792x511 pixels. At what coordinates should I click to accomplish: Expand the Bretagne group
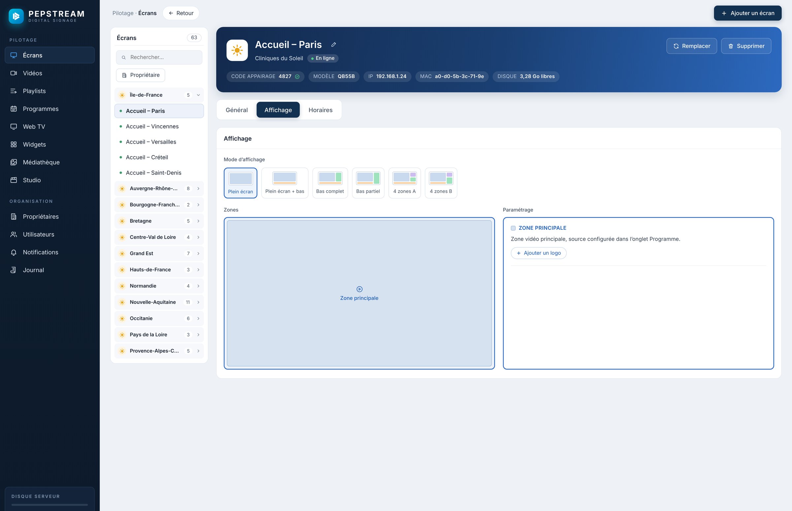(159, 221)
